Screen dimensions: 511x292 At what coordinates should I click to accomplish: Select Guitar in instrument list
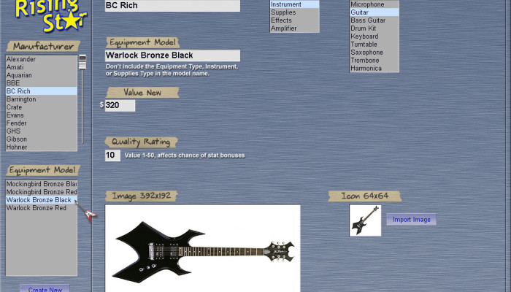(x=374, y=12)
